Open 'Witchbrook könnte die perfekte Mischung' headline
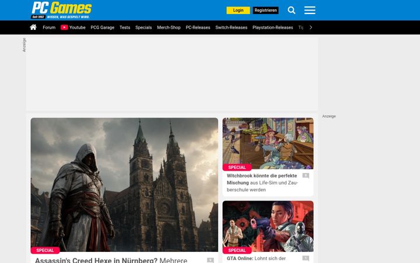 (262, 179)
